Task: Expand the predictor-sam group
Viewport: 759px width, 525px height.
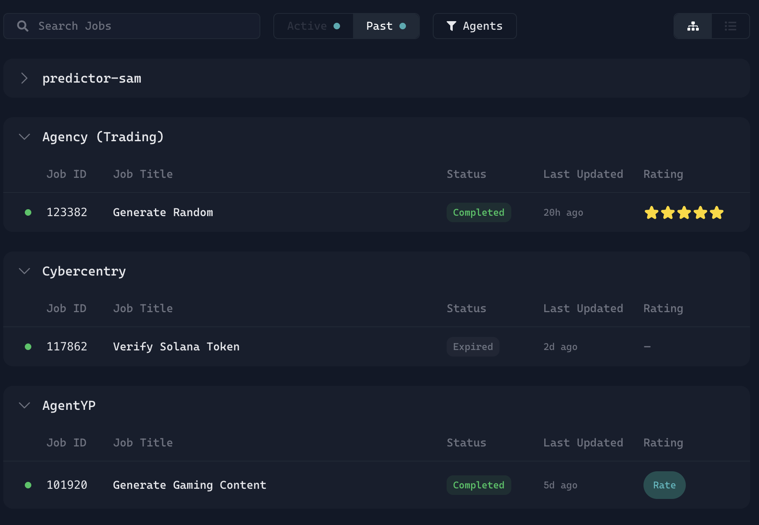Action: pos(24,78)
